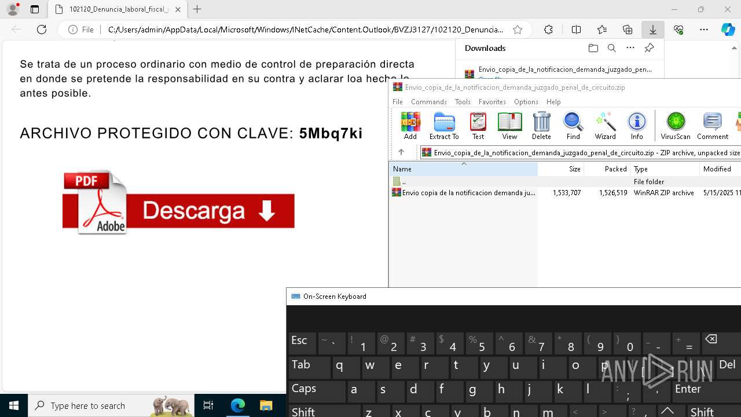The height and width of the screenshot is (417, 741).
Task: Search downloads with magnifier icon
Action: click(x=611, y=48)
